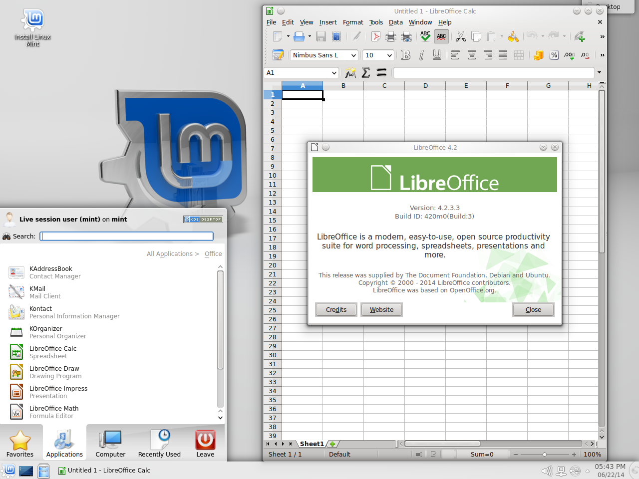
Task: Click the Sum sigma icon
Action: tap(366, 73)
